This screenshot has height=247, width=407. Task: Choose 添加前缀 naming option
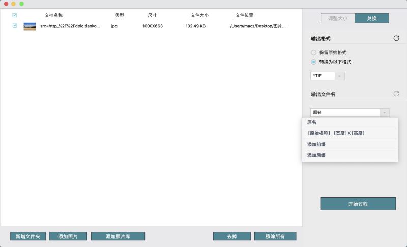350,145
